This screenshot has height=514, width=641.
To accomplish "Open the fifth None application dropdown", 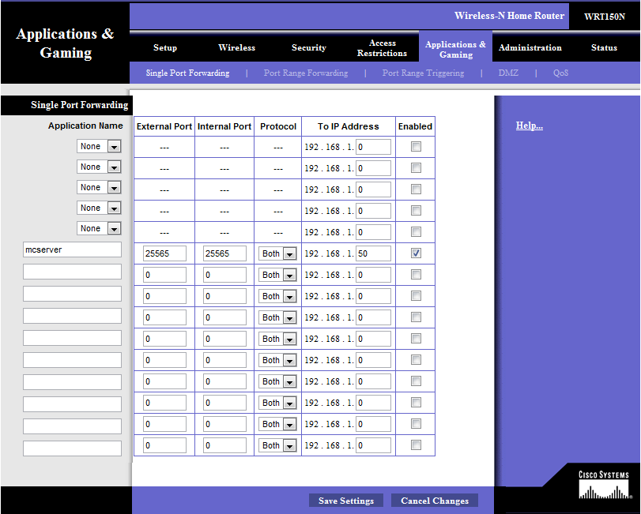I will (99, 228).
